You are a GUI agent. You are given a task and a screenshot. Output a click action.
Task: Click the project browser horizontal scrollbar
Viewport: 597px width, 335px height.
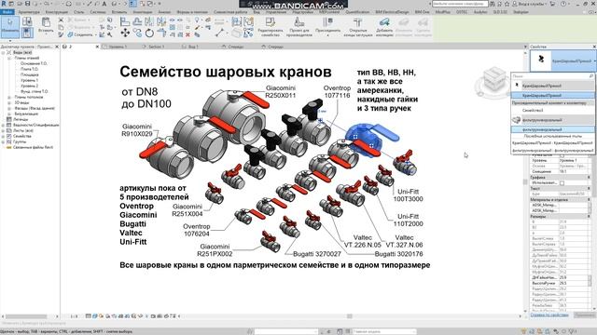pyautogui.click(x=26, y=316)
